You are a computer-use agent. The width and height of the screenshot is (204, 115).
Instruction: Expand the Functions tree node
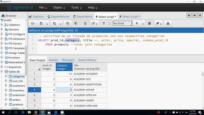click(2, 57)
